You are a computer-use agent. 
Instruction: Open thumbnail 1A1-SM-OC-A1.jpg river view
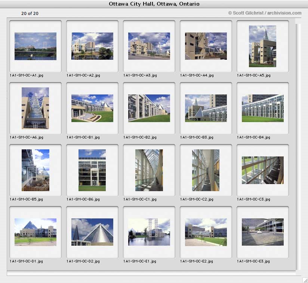[36, 46]
